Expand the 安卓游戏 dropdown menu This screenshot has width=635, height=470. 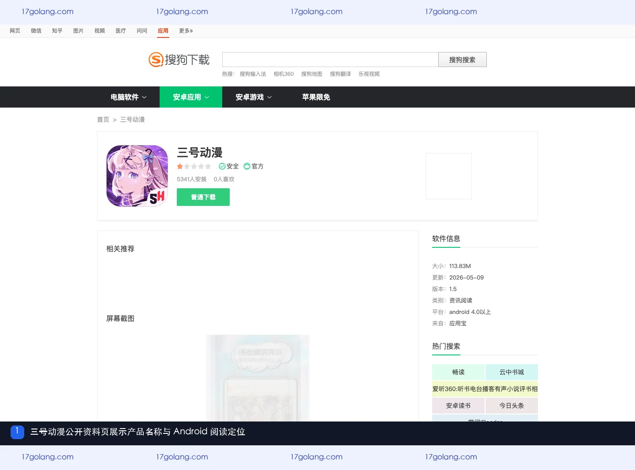(x=254, y=97)
